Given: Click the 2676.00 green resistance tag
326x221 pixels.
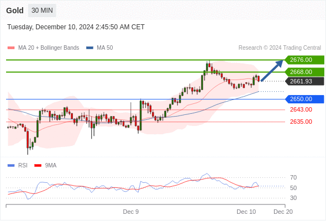Looking at the screenshot, I should [304, 60].
